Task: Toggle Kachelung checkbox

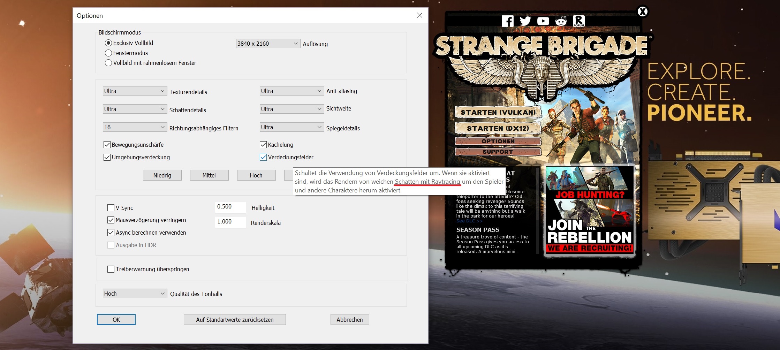Action: pos(263,145)
